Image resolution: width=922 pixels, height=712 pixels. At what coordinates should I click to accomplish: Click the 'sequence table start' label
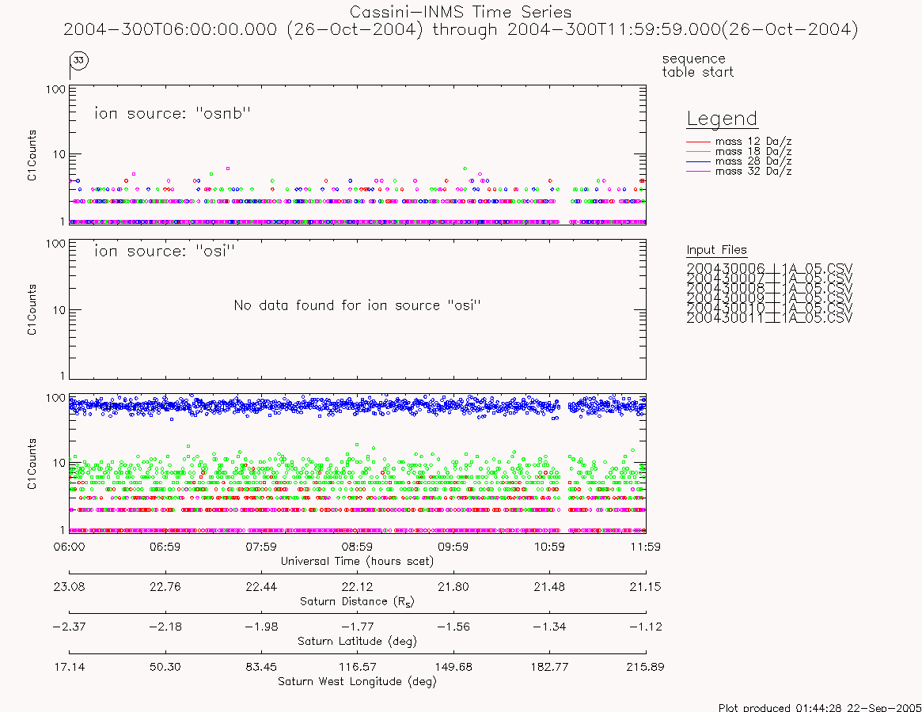pos(697,65)
